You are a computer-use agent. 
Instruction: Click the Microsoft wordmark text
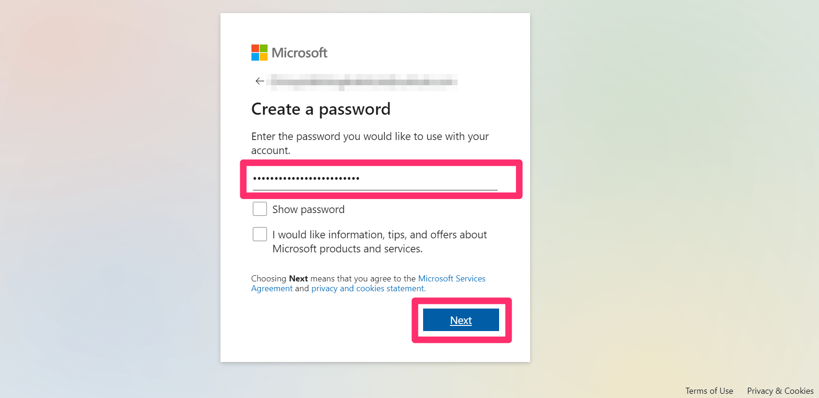coord(299,52)
